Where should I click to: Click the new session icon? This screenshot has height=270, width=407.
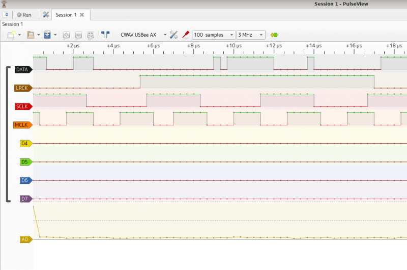point(6,15)
